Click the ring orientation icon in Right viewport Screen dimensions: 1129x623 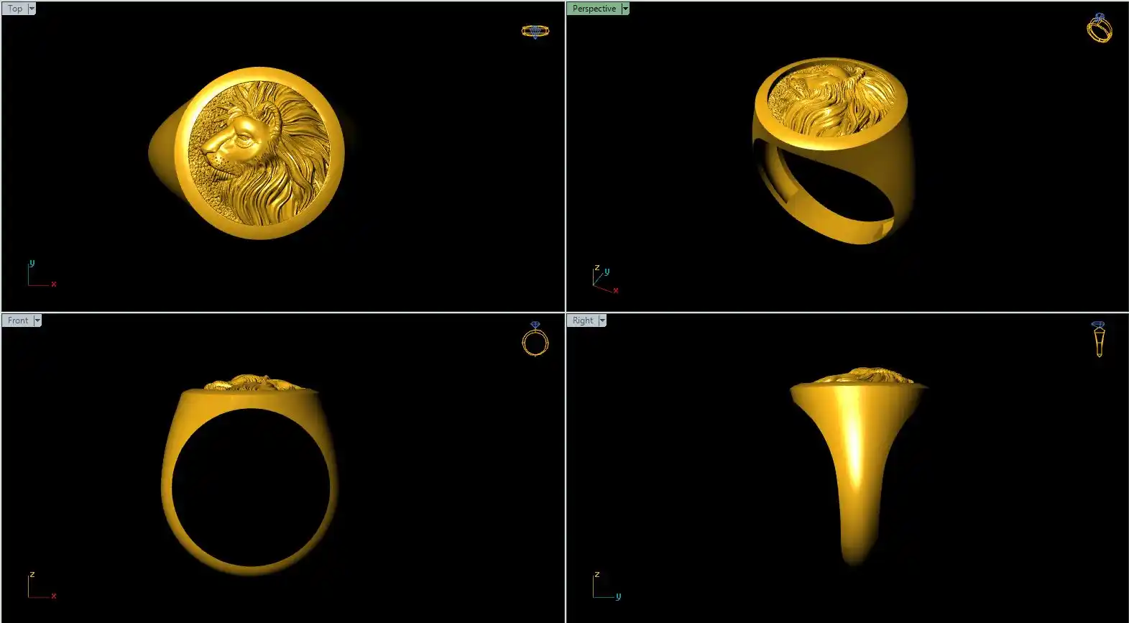click(1098, 339)
